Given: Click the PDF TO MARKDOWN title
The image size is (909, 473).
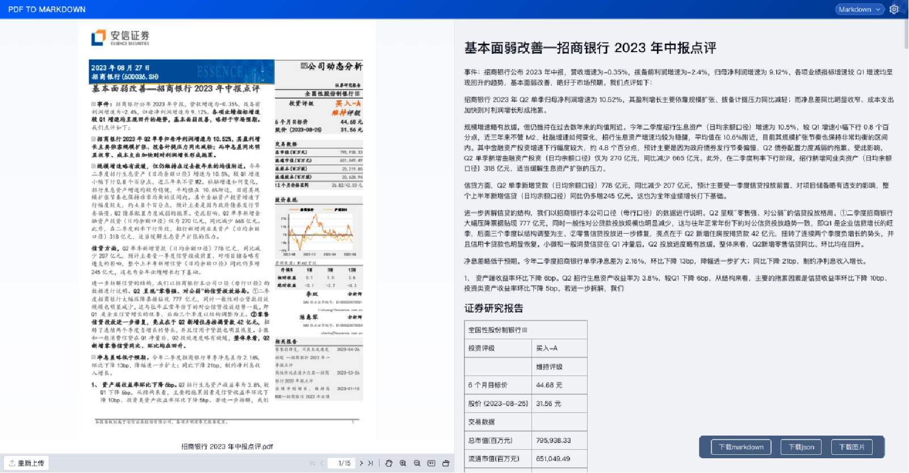Looking at the screenshot, I should [x=47, y=9].
